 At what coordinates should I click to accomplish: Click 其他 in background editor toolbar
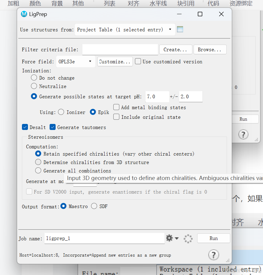(78, 3)
